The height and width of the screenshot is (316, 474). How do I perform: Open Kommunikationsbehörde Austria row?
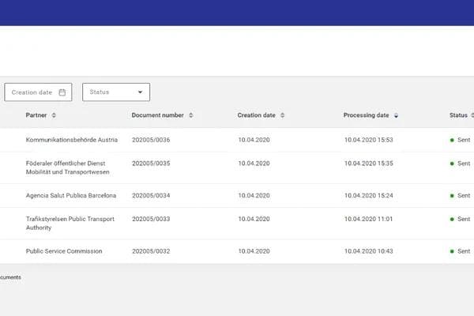pos(71,140)
